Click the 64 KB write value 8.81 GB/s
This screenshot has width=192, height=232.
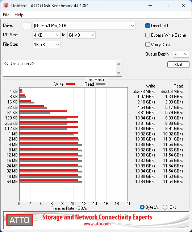pos(146,113)
